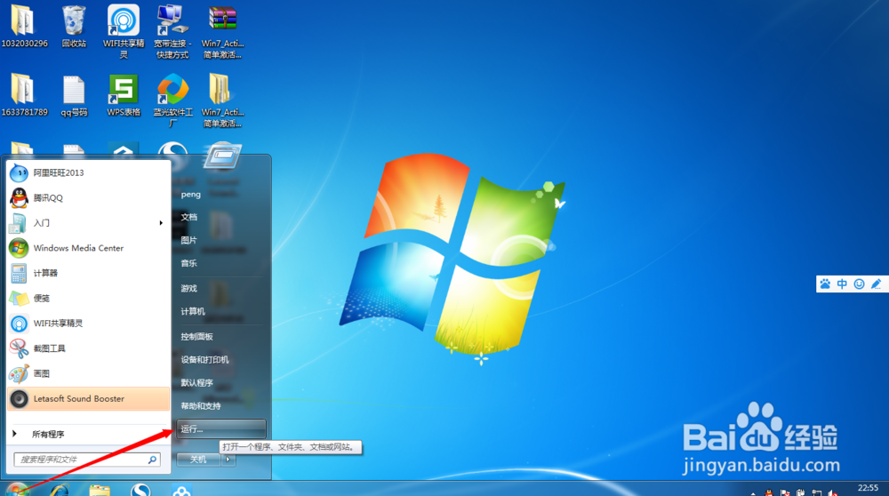Expand the 入门 submenu arrow
Screen dimensions: 889x496
coord(161,223)
